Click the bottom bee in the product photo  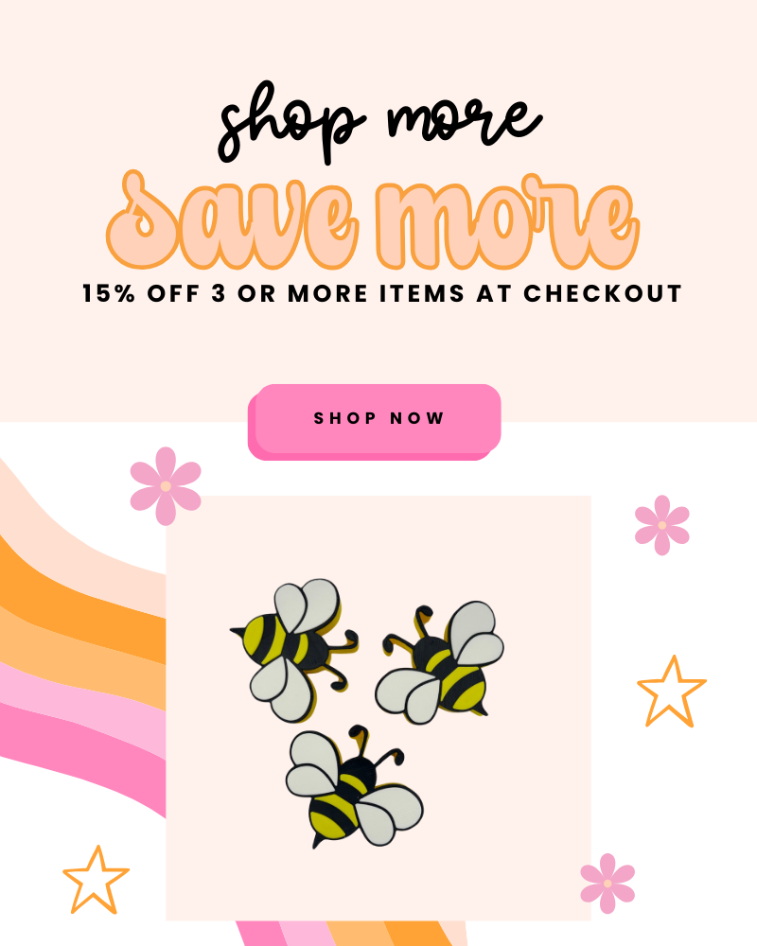pos(353,786)
